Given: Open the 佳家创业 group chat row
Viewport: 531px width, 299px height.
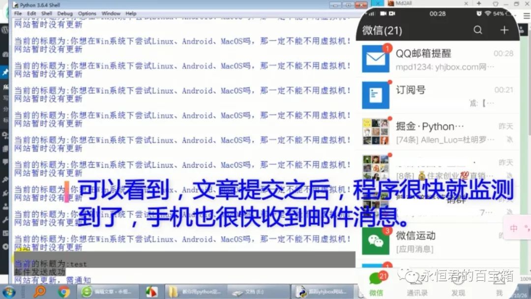Looking at the screenshot, I should pyautogui.click(x=438, y=168).
